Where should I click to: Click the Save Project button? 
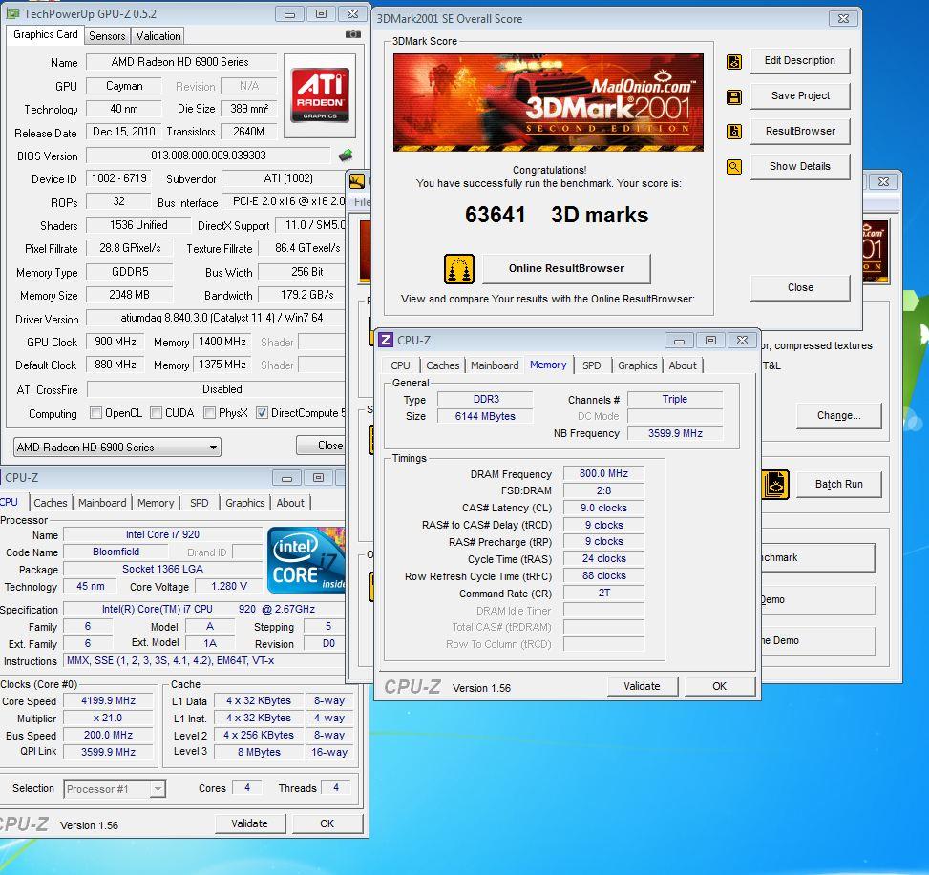tap(800, 96)
